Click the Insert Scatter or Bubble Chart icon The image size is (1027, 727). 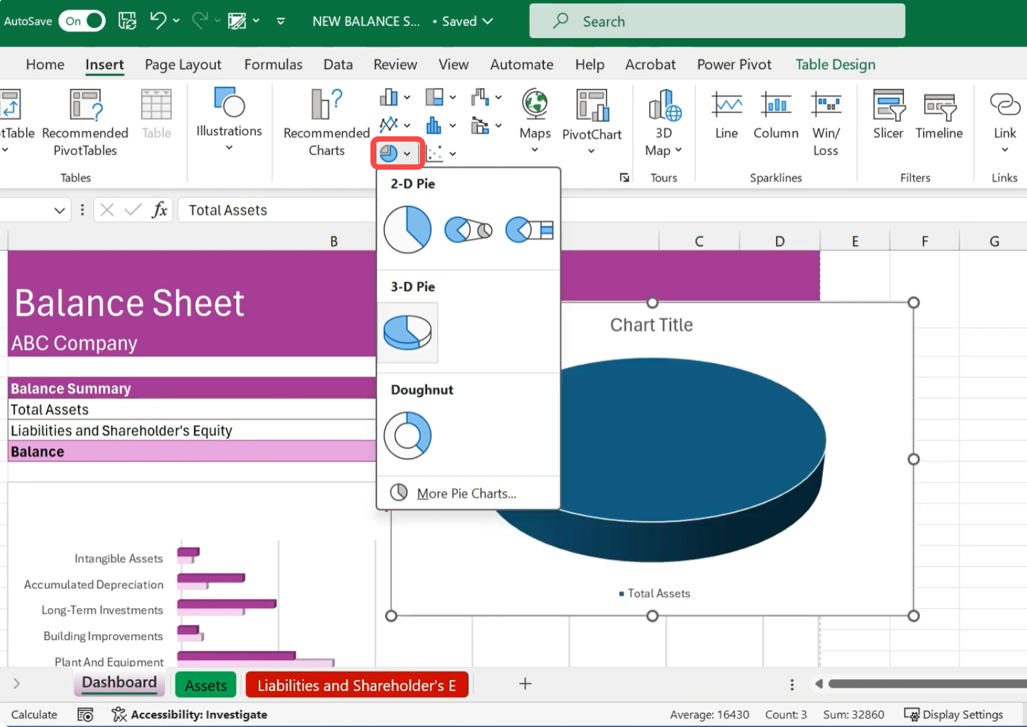tap(434, 153)
